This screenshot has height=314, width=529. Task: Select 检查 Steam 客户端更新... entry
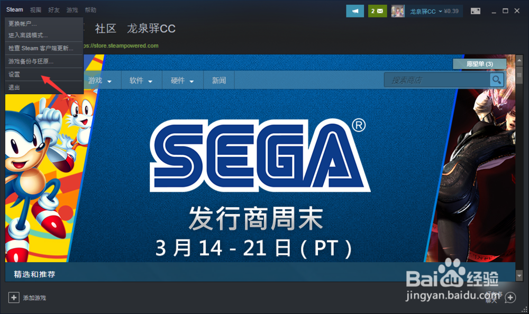(44, 48)
